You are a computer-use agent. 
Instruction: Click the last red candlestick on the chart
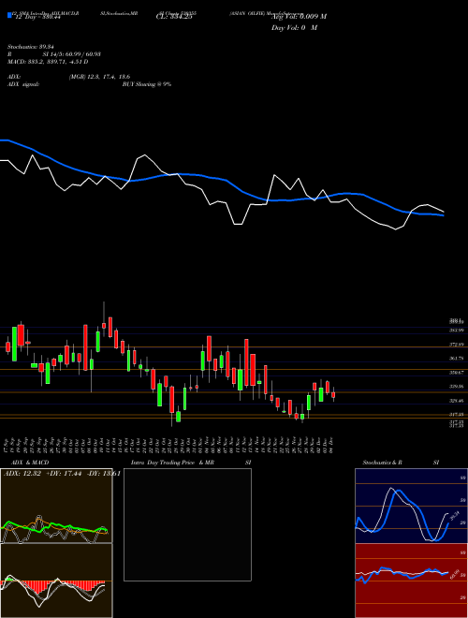click(x=333, y=394)
